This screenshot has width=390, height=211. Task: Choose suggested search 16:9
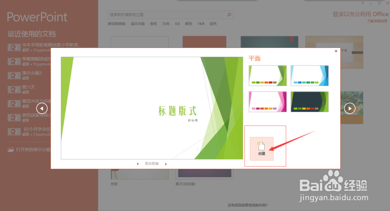(201, 24)
